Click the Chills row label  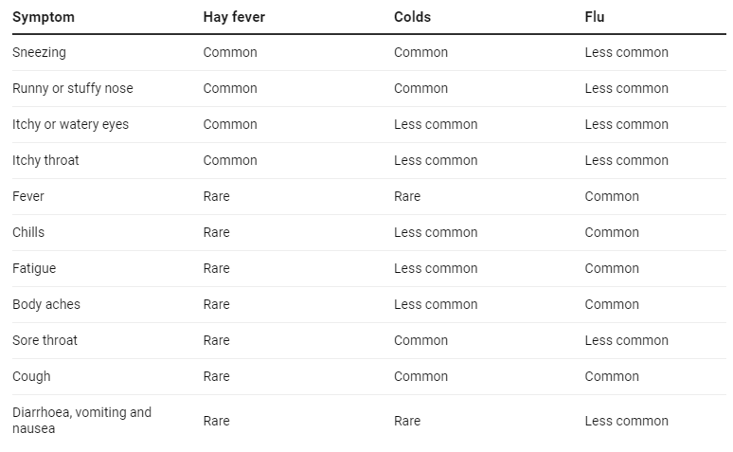28,232
